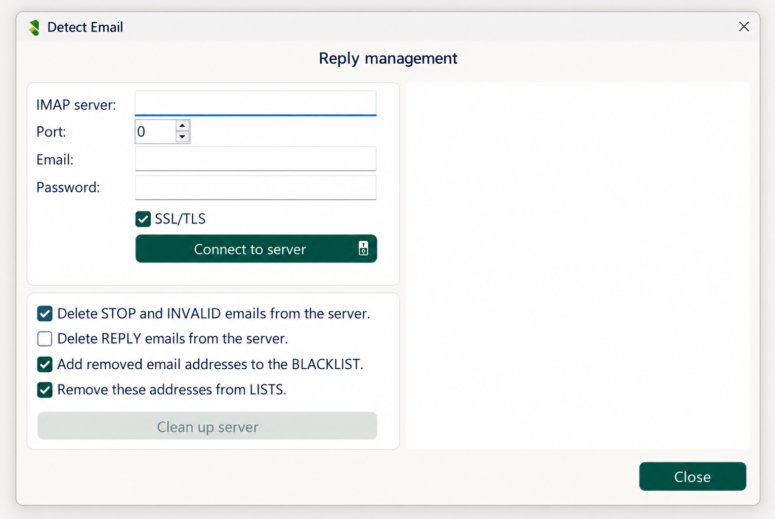
Task: Focus the IMAP server input field
Action: click(255, 103)
